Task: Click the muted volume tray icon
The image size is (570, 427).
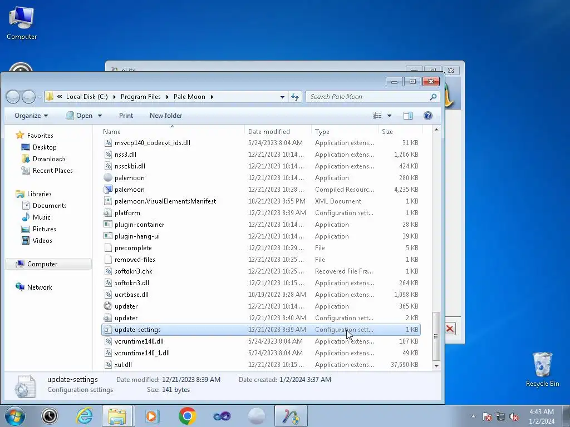Action: [514, 416]
